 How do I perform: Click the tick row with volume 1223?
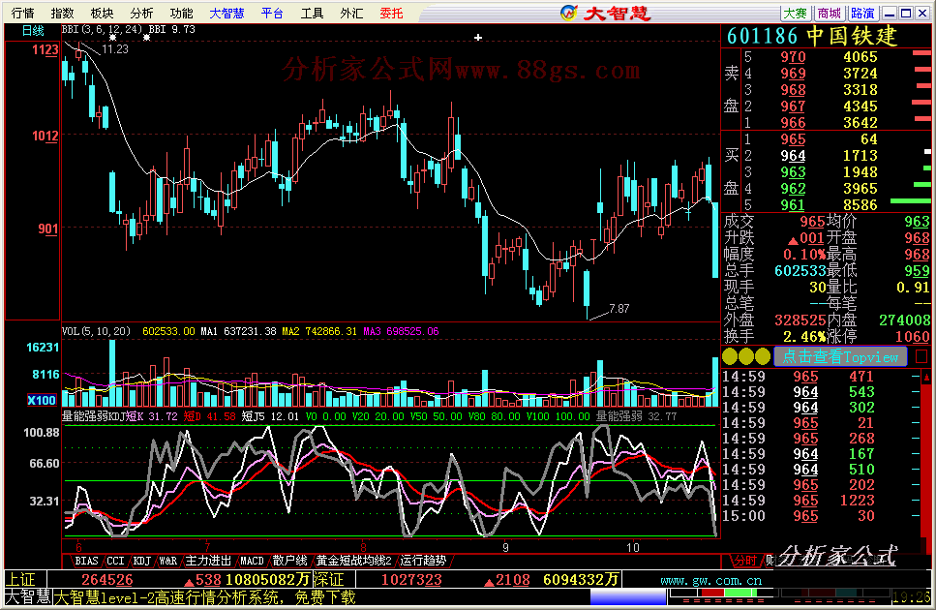pos(819,501)
